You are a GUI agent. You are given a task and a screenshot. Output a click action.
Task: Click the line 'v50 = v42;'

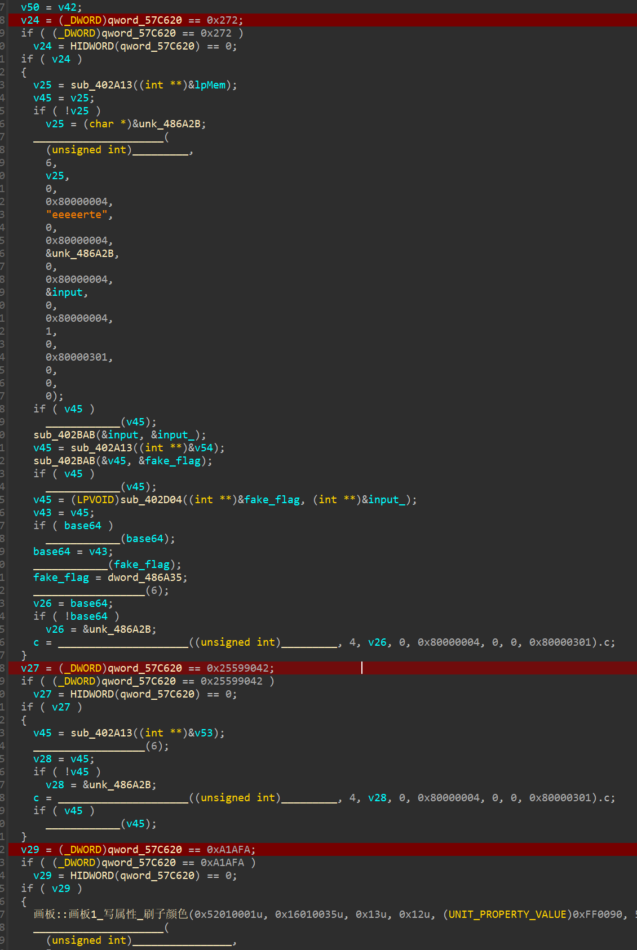[51, 7]
